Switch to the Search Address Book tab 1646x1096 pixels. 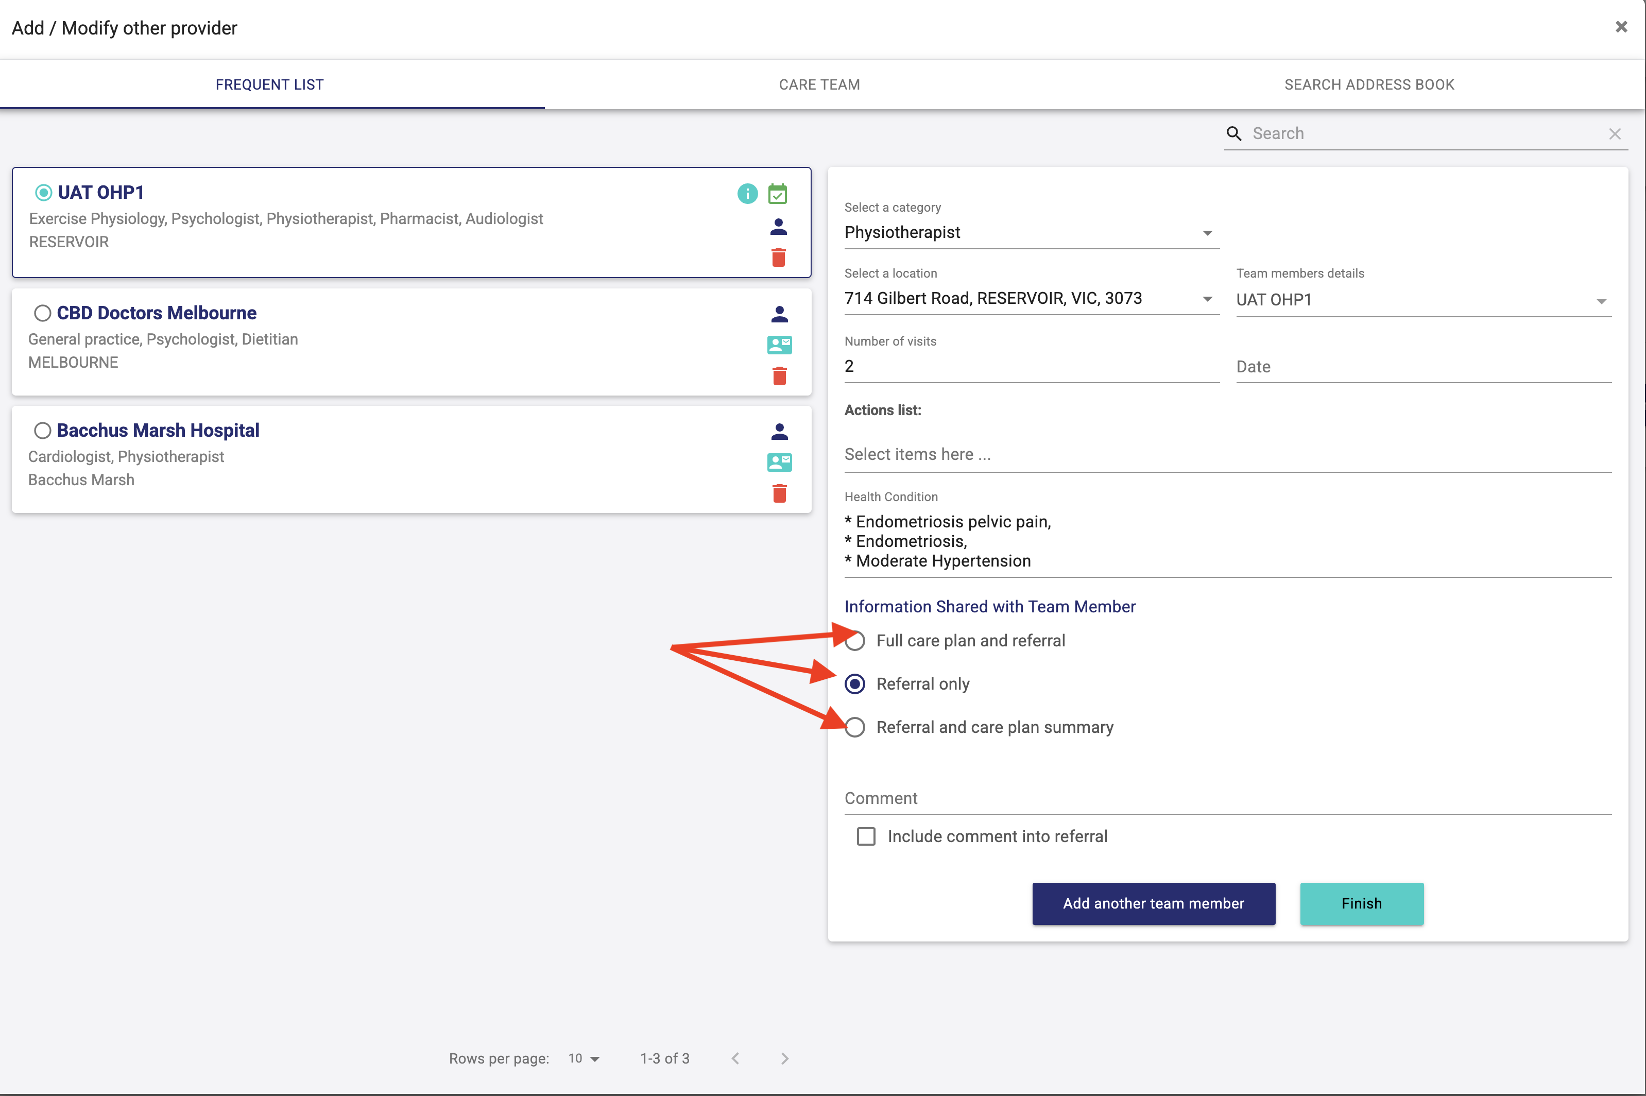(x=1369, y=84)
